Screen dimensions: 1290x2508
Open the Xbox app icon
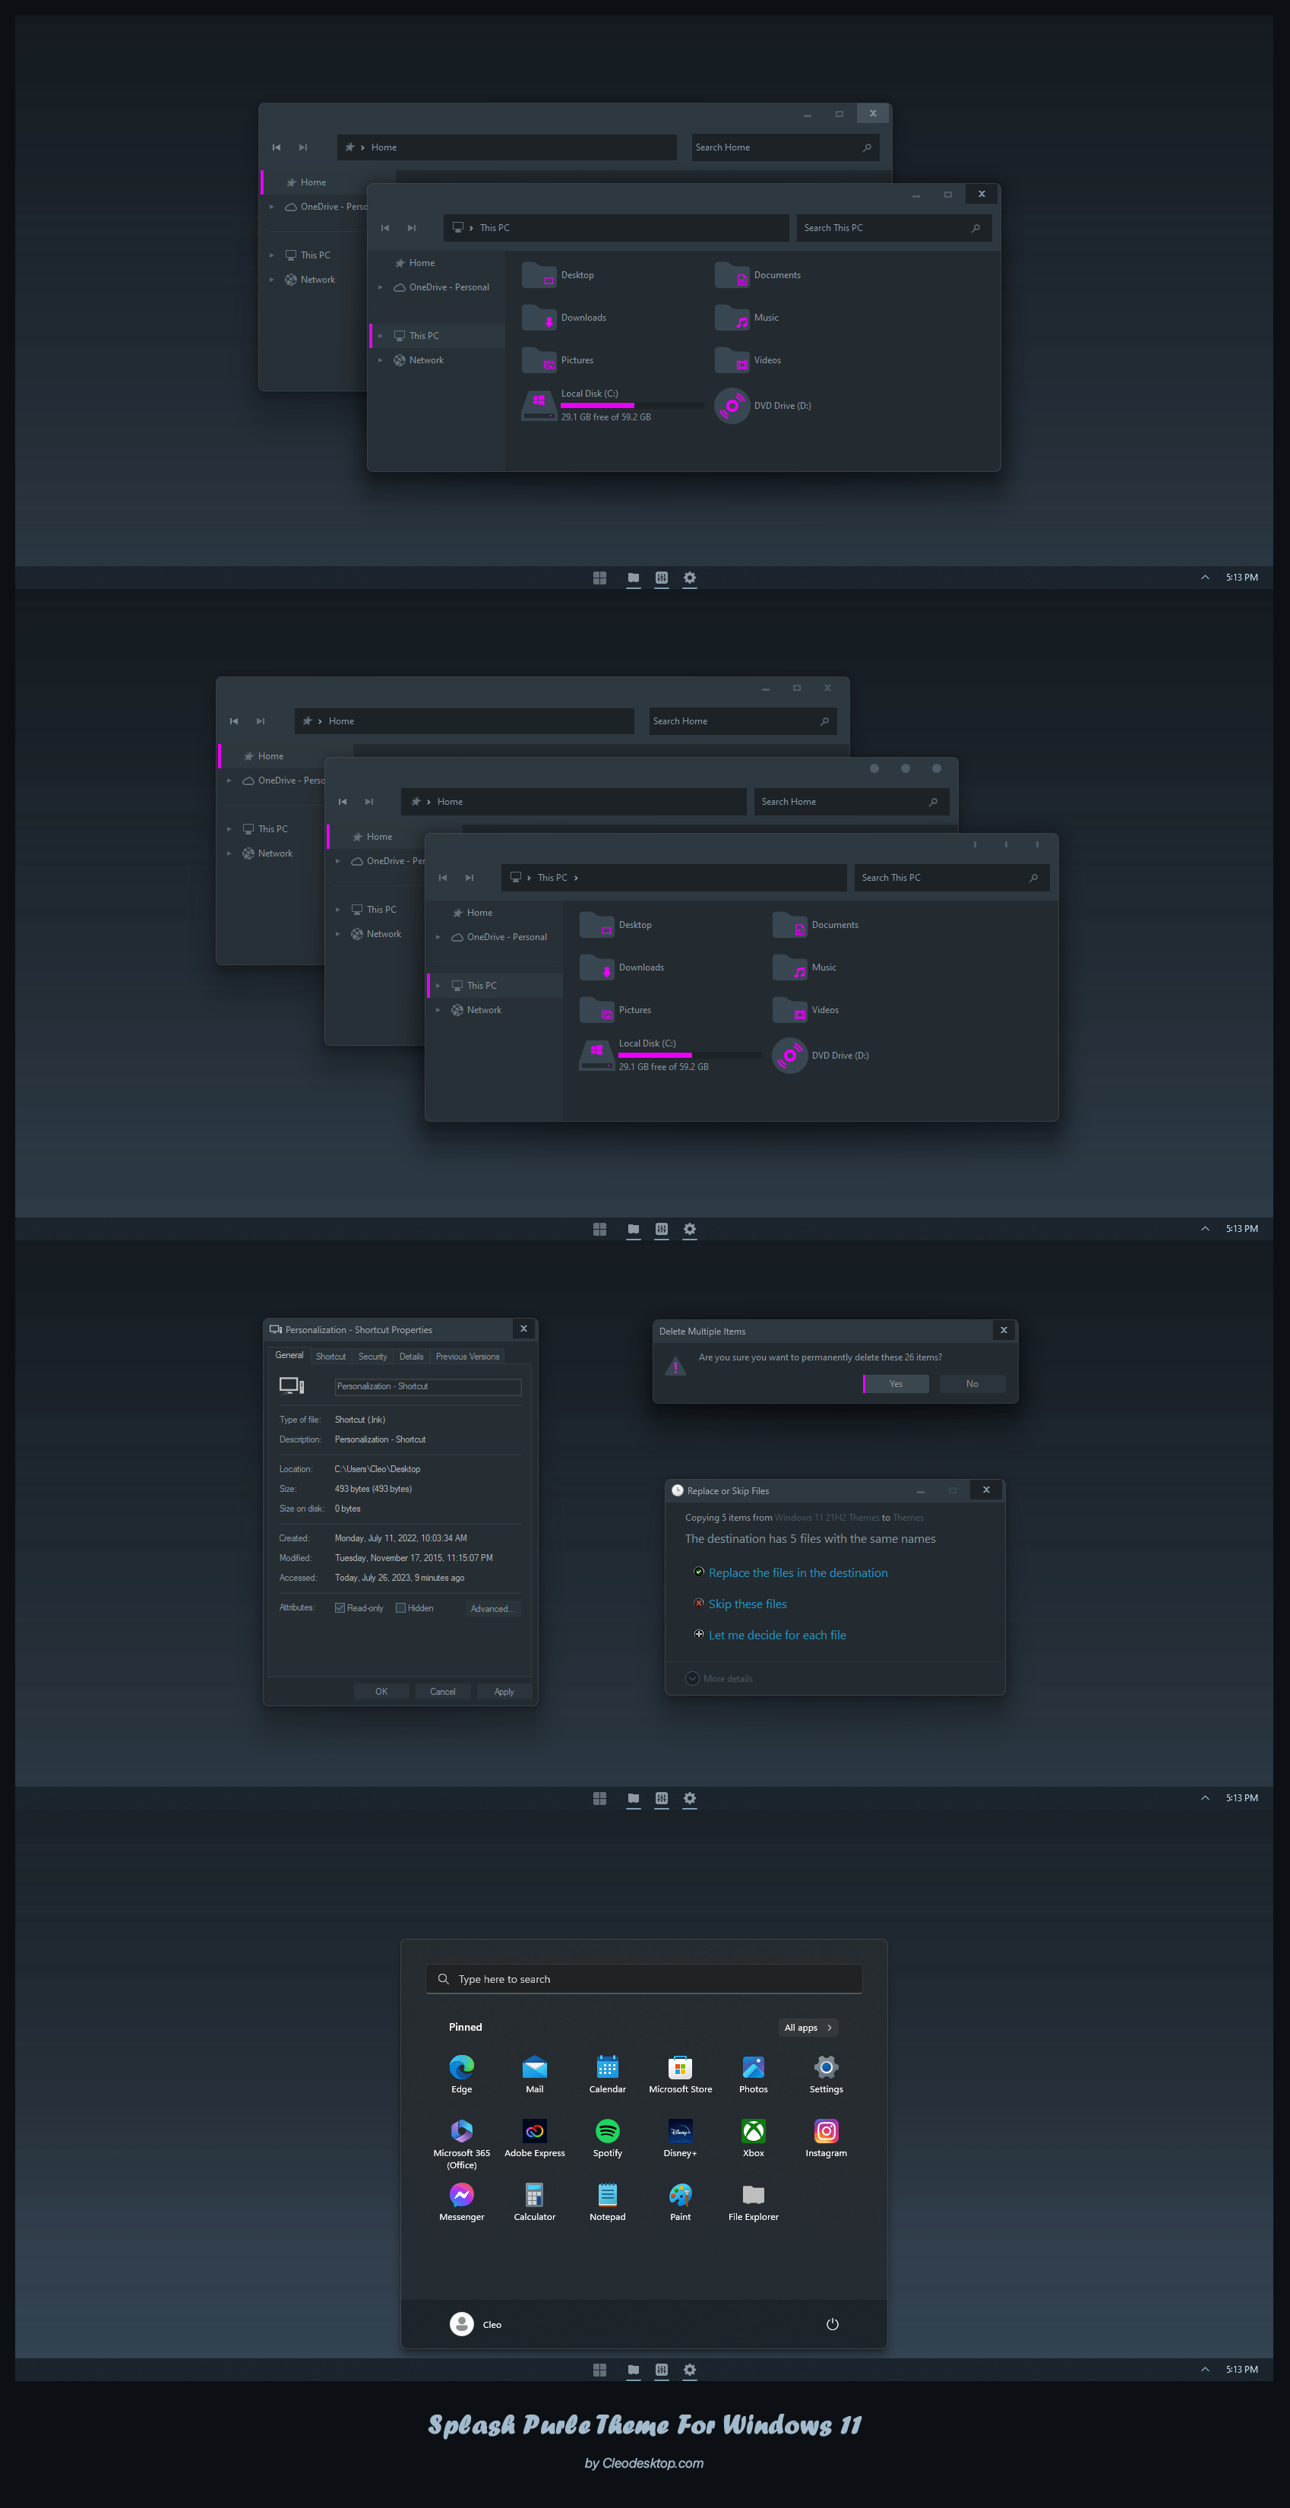click(753, 2131)
